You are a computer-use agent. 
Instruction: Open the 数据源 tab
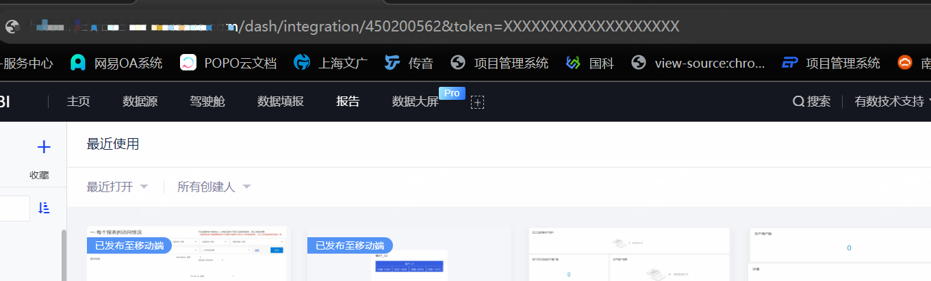coord(140,102)
